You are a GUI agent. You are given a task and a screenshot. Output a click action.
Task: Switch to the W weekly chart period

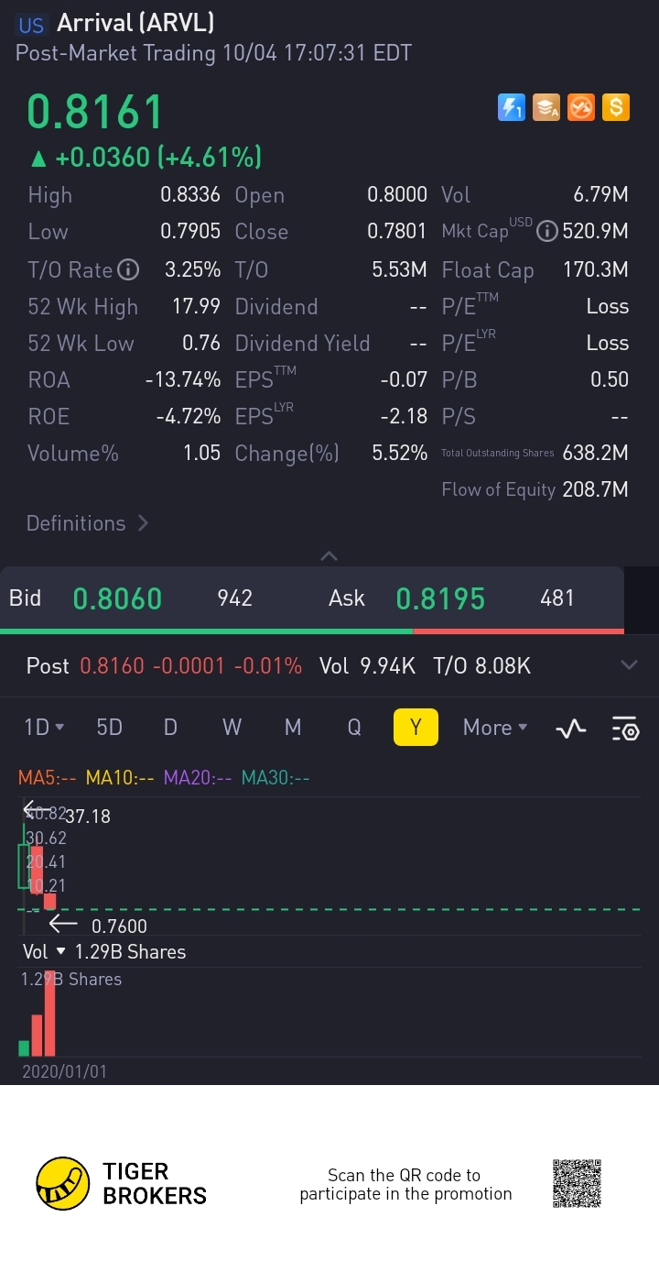click(x=232, y=727)
